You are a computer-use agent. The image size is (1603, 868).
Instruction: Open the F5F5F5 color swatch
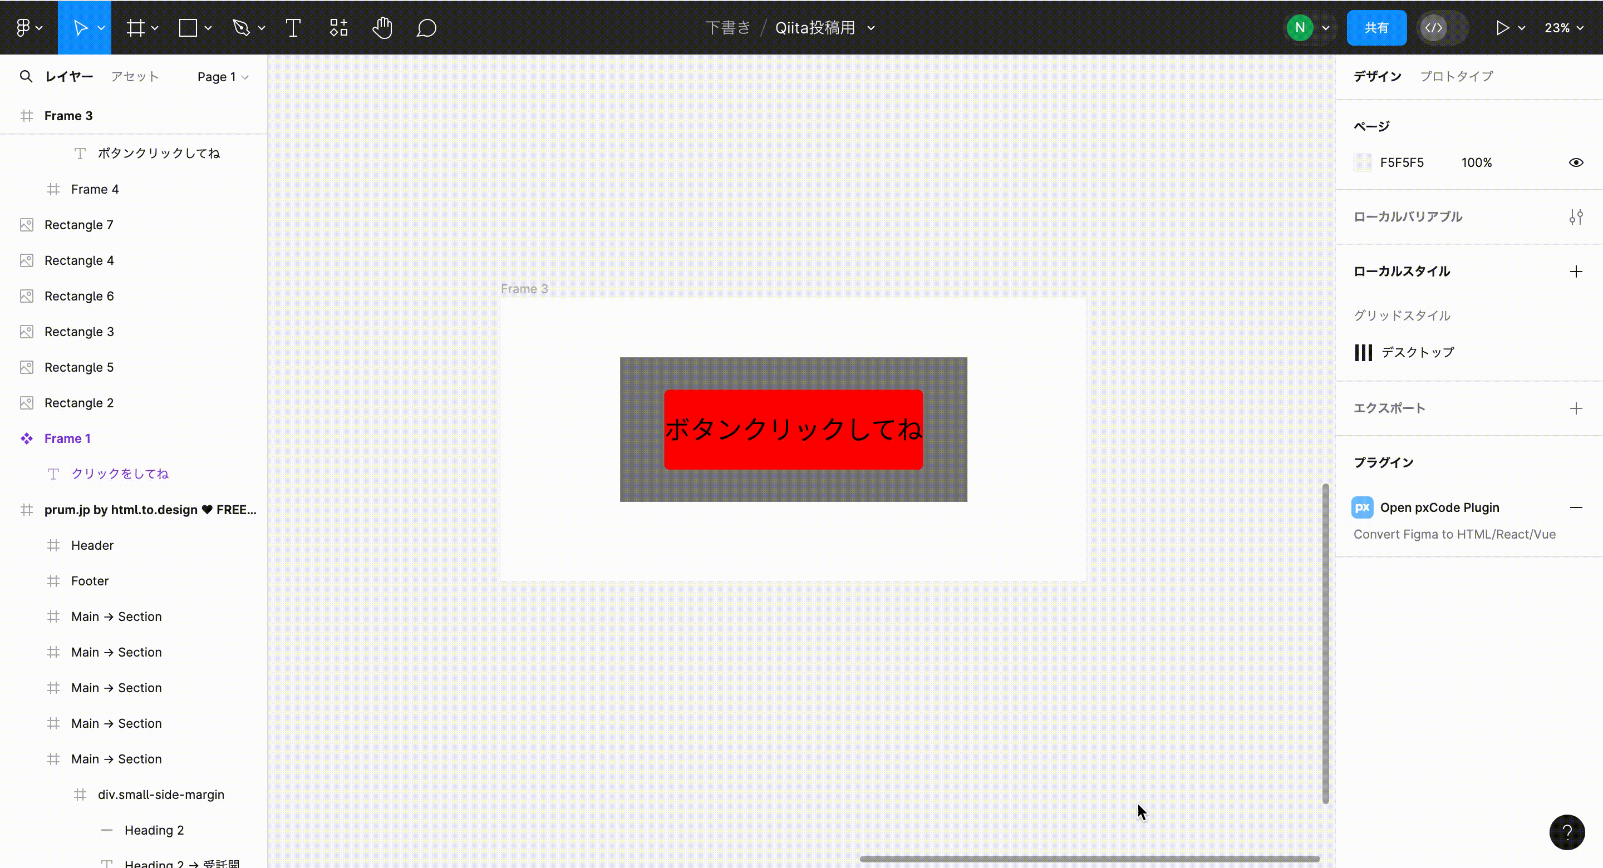tap(1362, 162)
